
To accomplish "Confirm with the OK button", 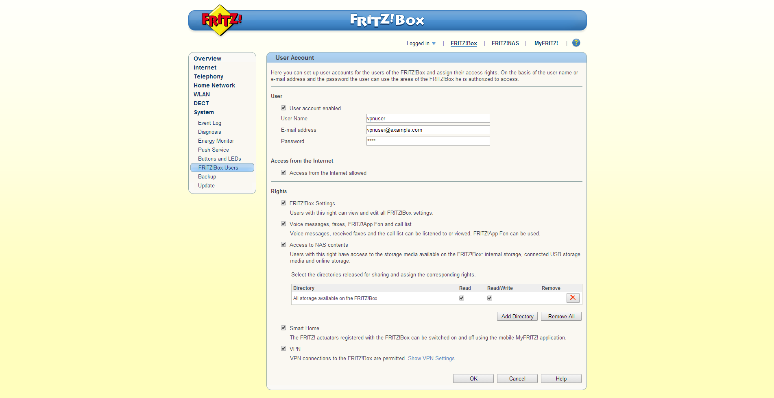I will (x=473, y=378).
